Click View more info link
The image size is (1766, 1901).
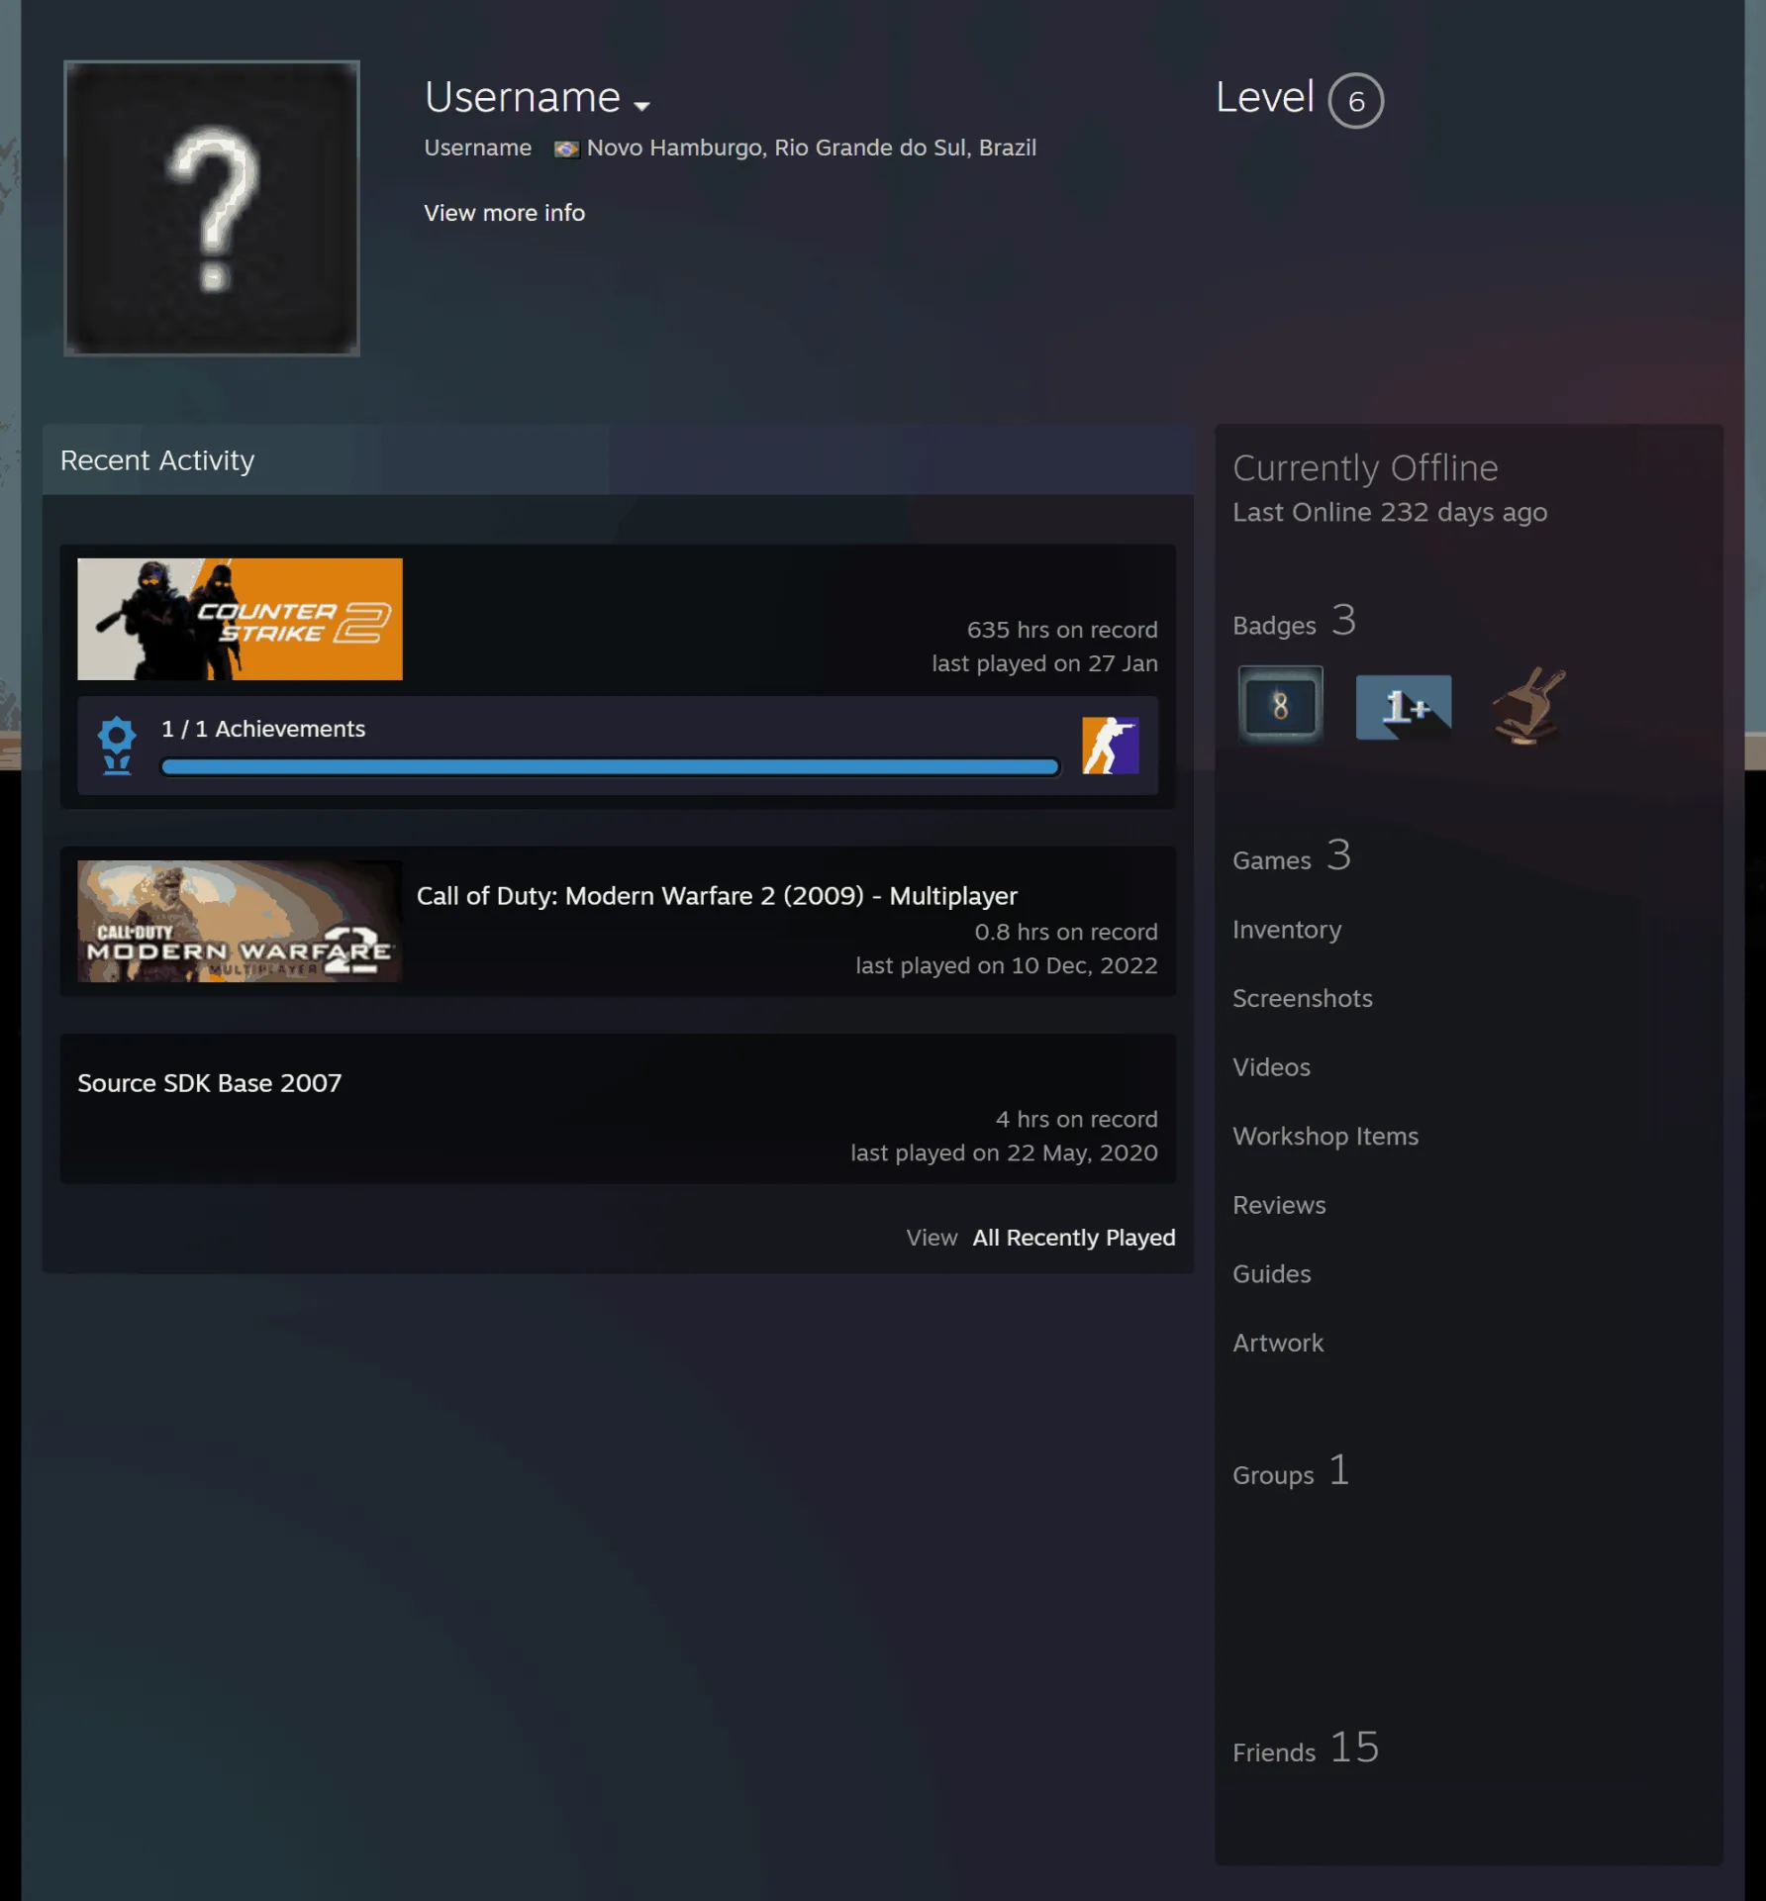pos(504,213)
